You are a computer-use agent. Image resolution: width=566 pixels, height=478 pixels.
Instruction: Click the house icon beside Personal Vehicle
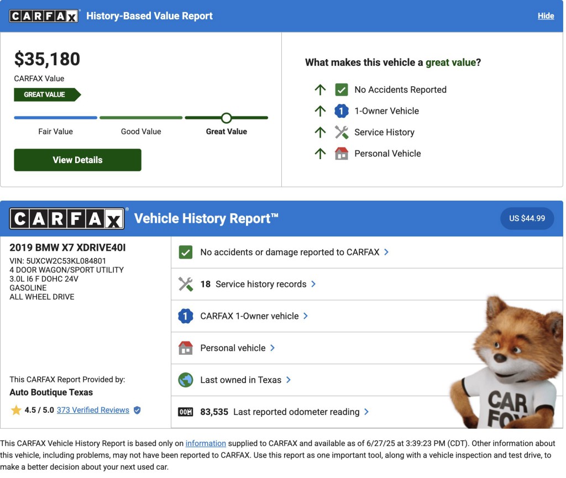(341, 153)
